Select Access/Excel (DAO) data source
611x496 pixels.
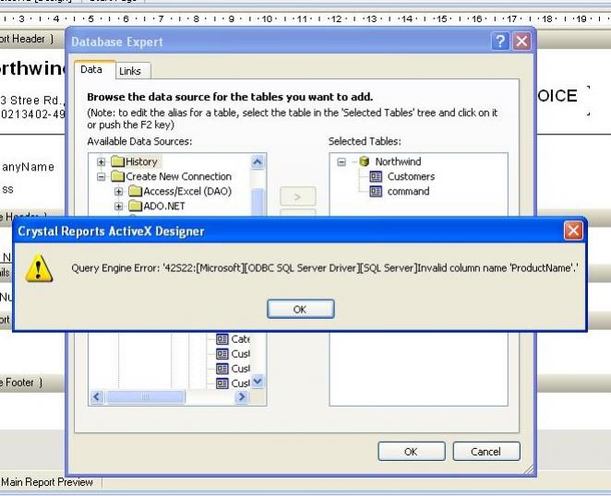(187, 191)
